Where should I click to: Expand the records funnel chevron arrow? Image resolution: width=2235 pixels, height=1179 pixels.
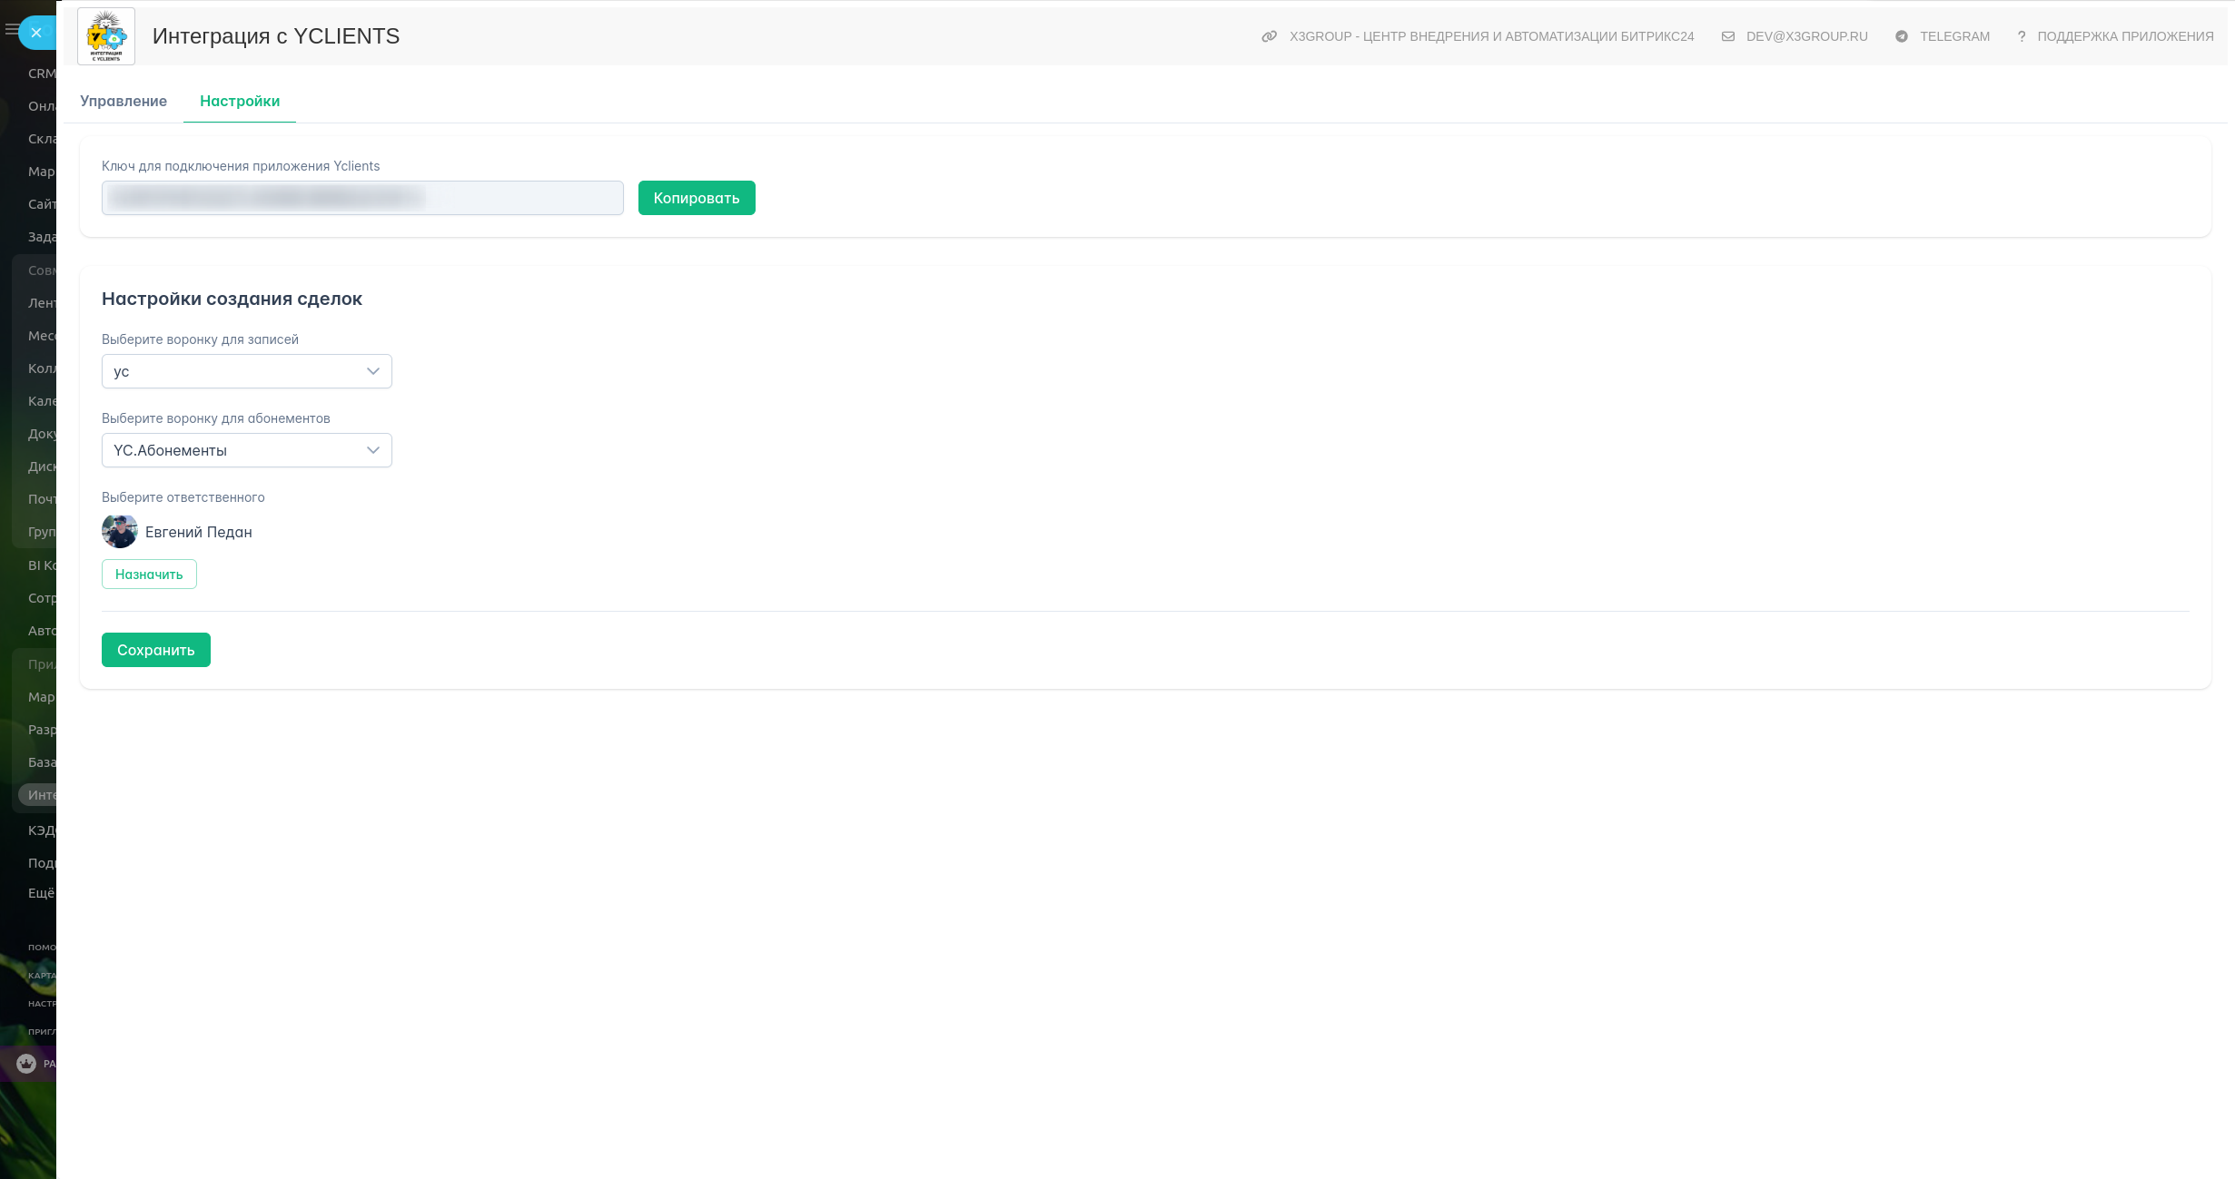(372, 371)
